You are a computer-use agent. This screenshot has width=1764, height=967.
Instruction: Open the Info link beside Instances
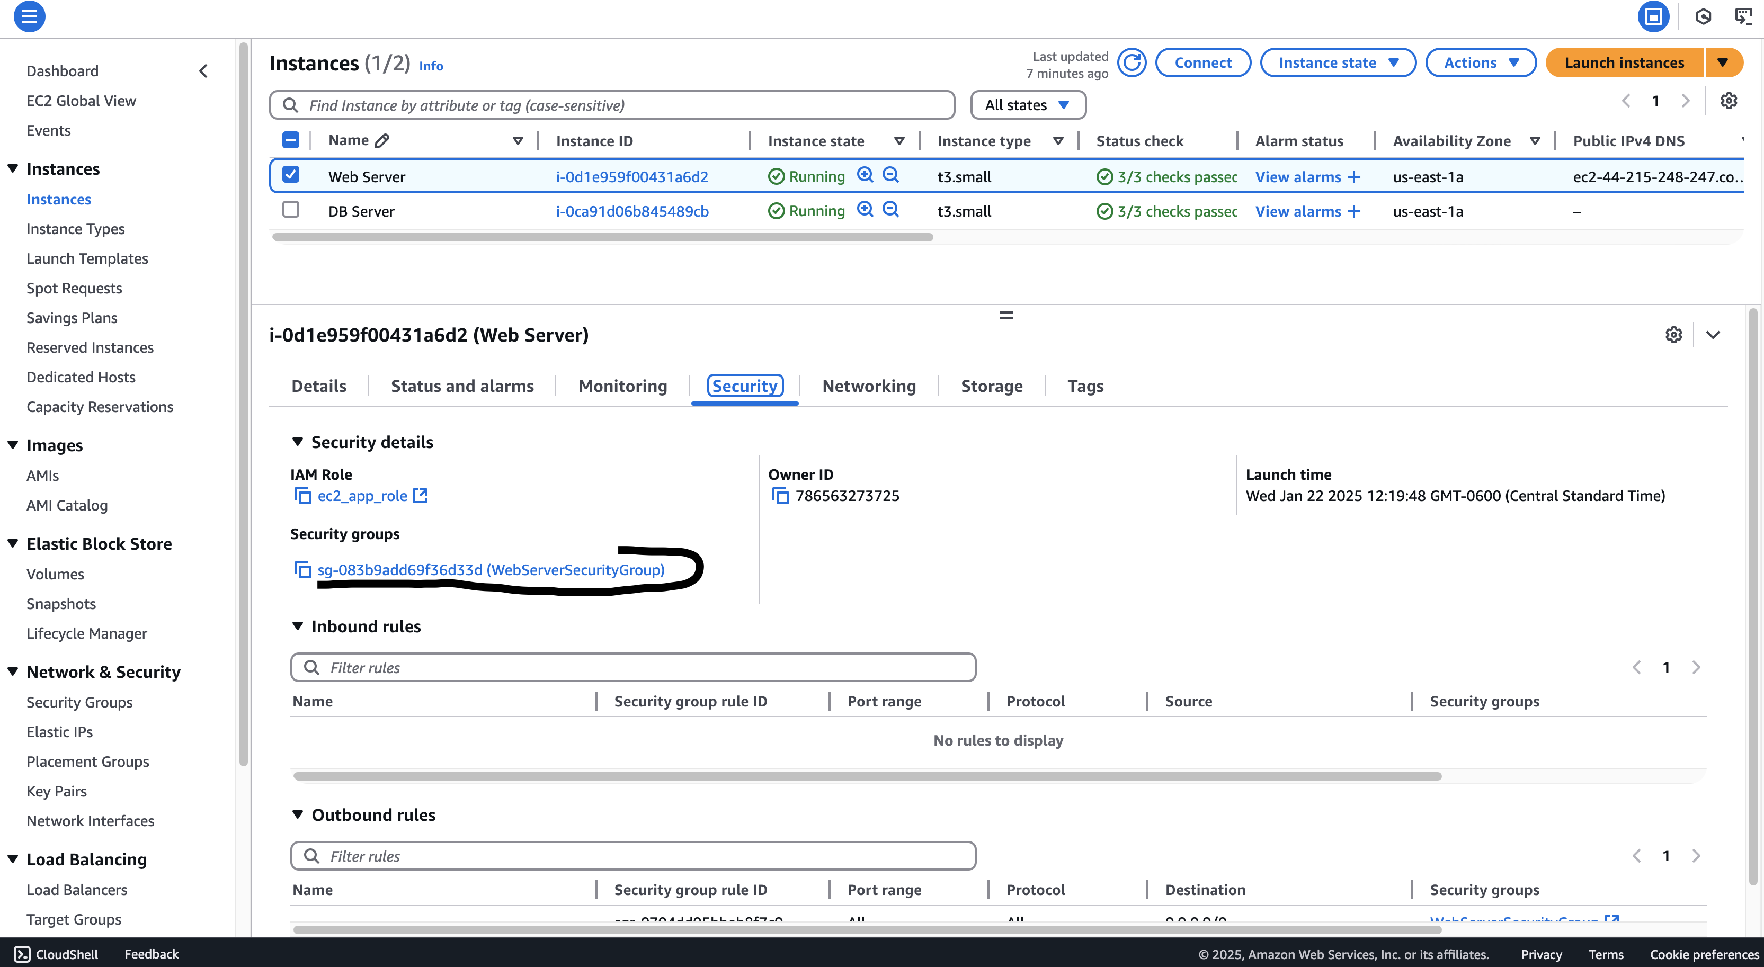click(431, 66)
